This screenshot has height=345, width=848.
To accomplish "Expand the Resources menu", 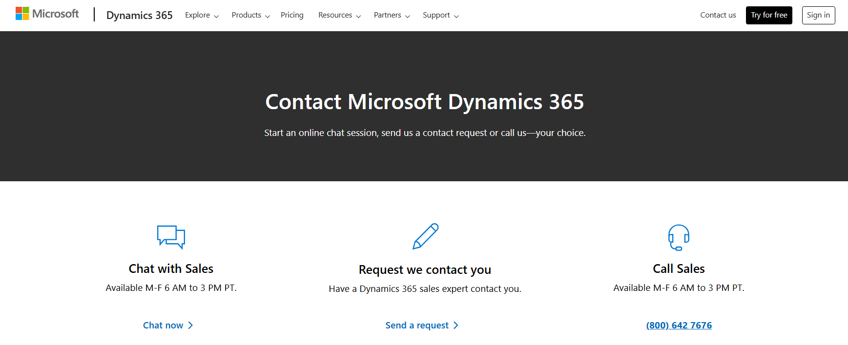I will tap(339, 15).
